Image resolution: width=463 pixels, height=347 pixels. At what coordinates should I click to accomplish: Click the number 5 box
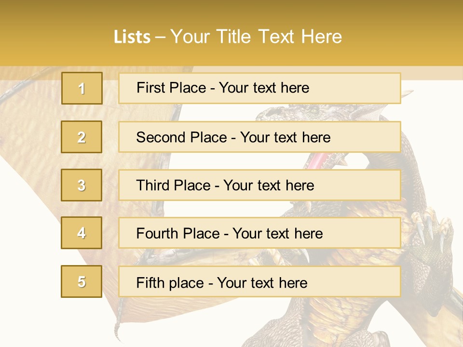(x=82, y=281)
